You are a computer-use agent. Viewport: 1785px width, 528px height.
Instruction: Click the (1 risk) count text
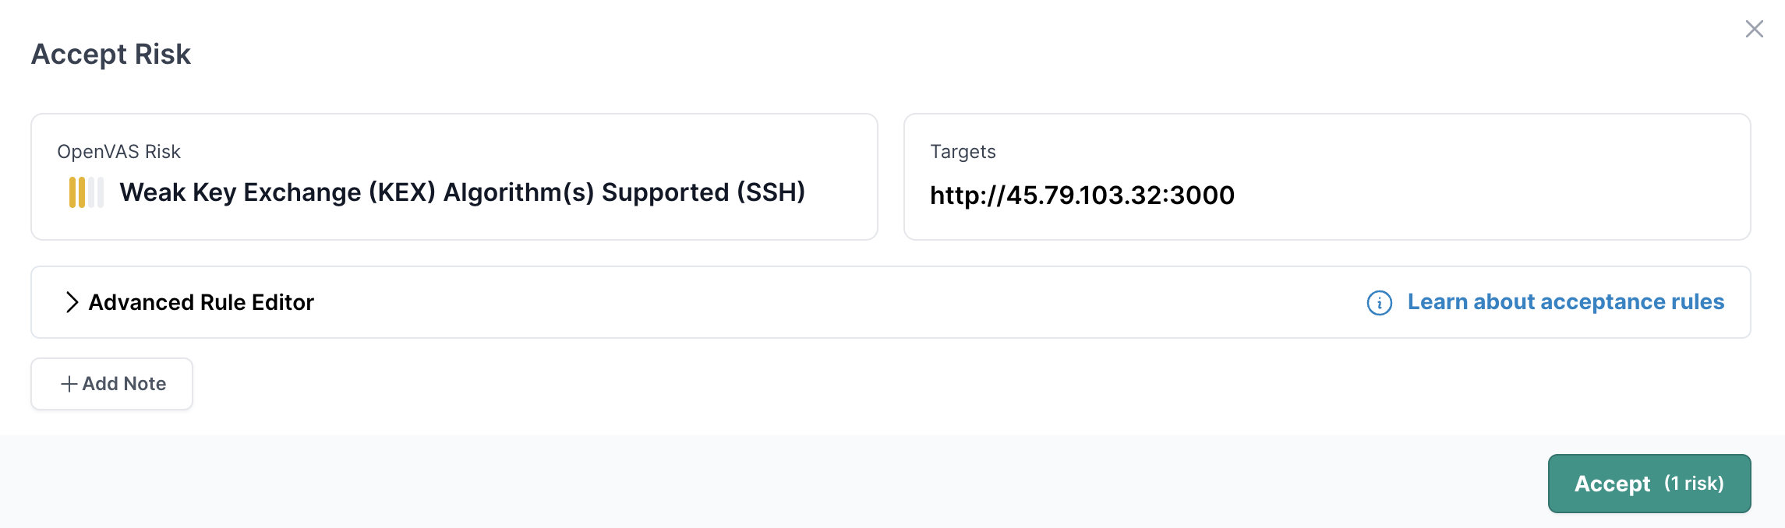point(1694,484)
